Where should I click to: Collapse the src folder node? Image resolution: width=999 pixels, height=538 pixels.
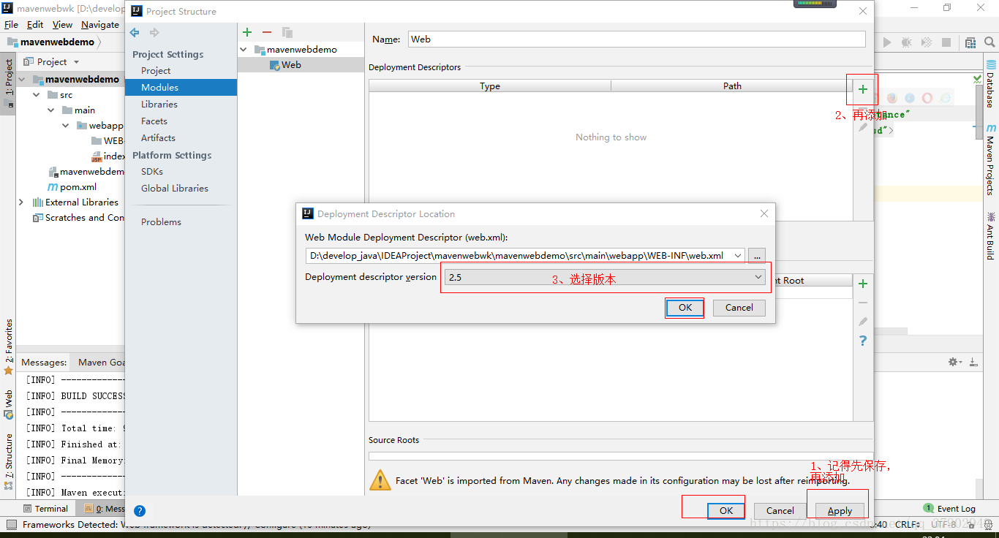(37, 94)
